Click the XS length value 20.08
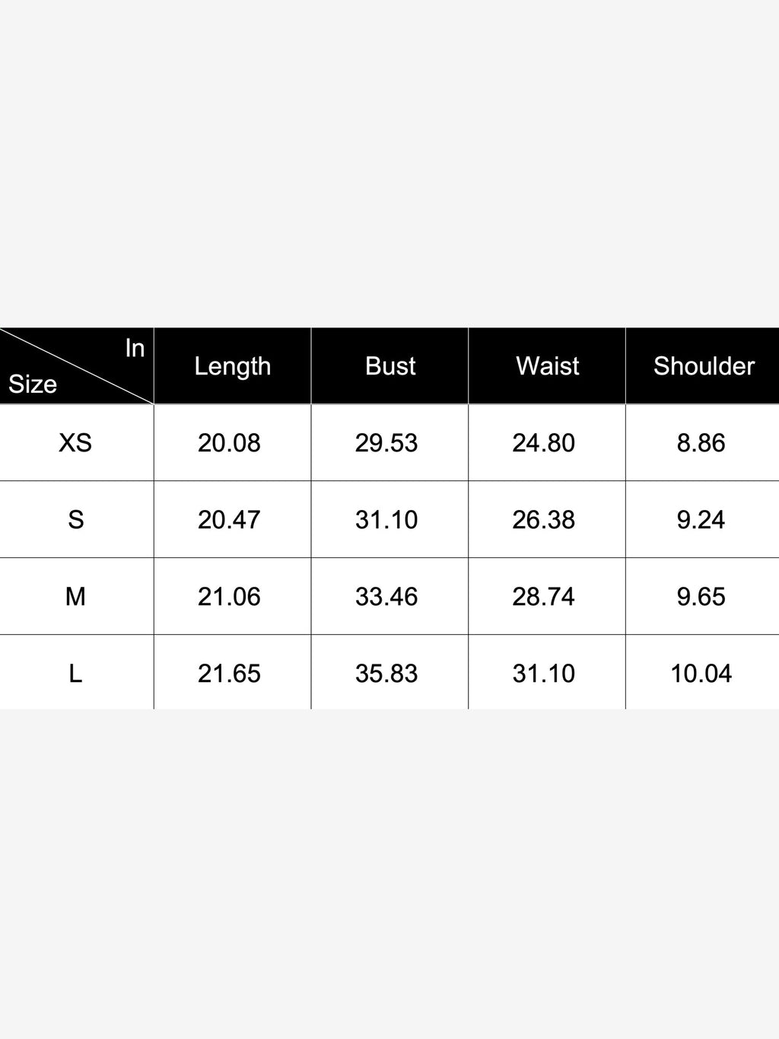 click(229, 443)
